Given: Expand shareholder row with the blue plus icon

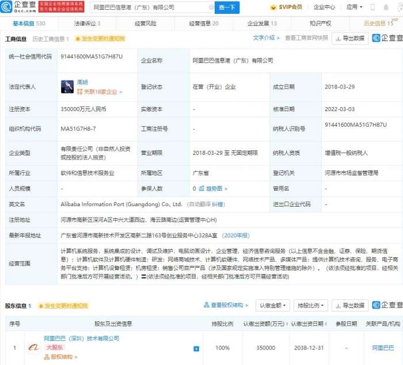Looking at the screenshot, I should [196, 348].
